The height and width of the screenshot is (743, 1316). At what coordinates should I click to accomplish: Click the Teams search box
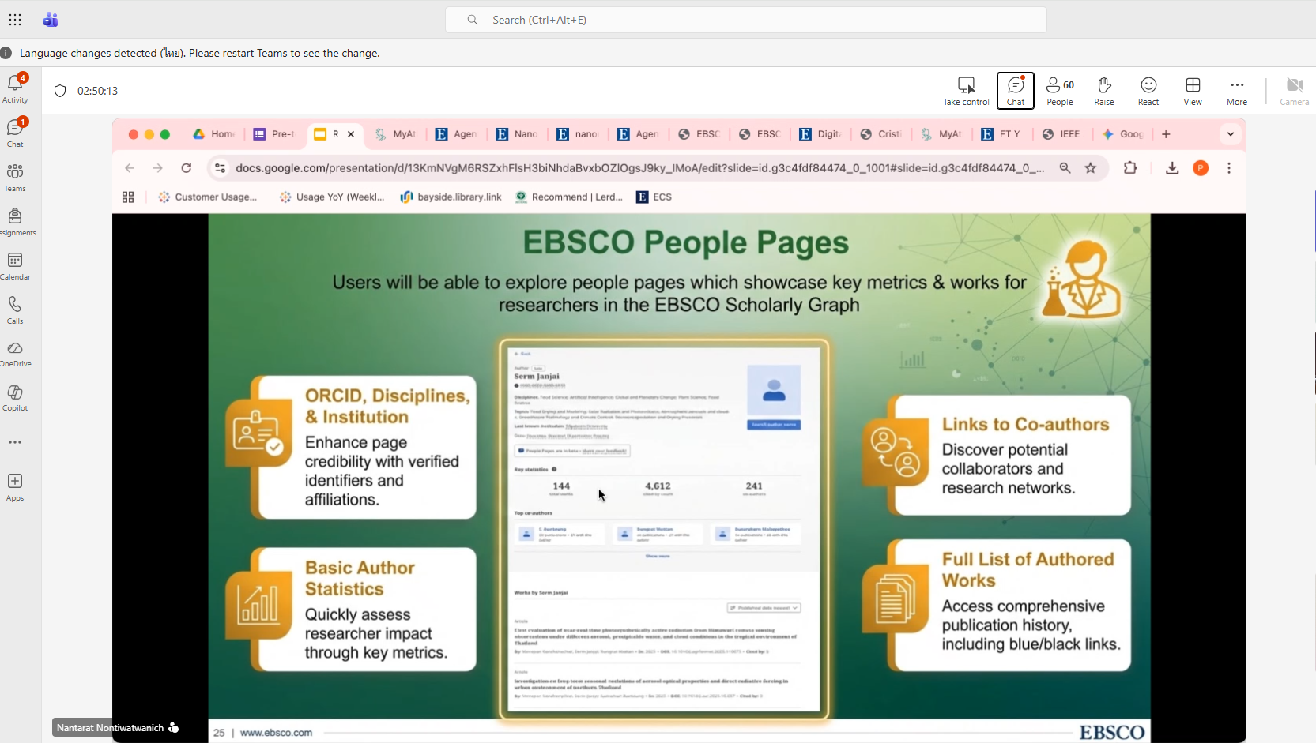745,20
